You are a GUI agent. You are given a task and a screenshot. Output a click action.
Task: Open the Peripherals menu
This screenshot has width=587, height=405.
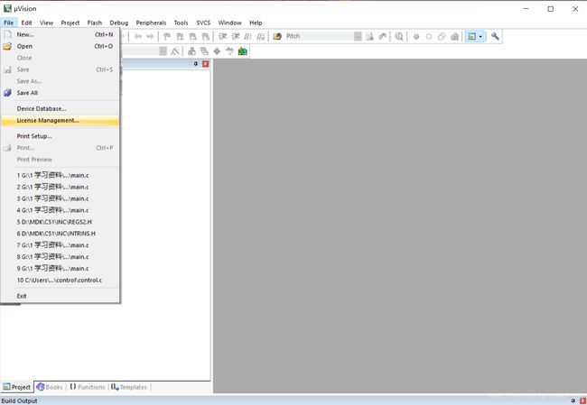pos(151,23)
